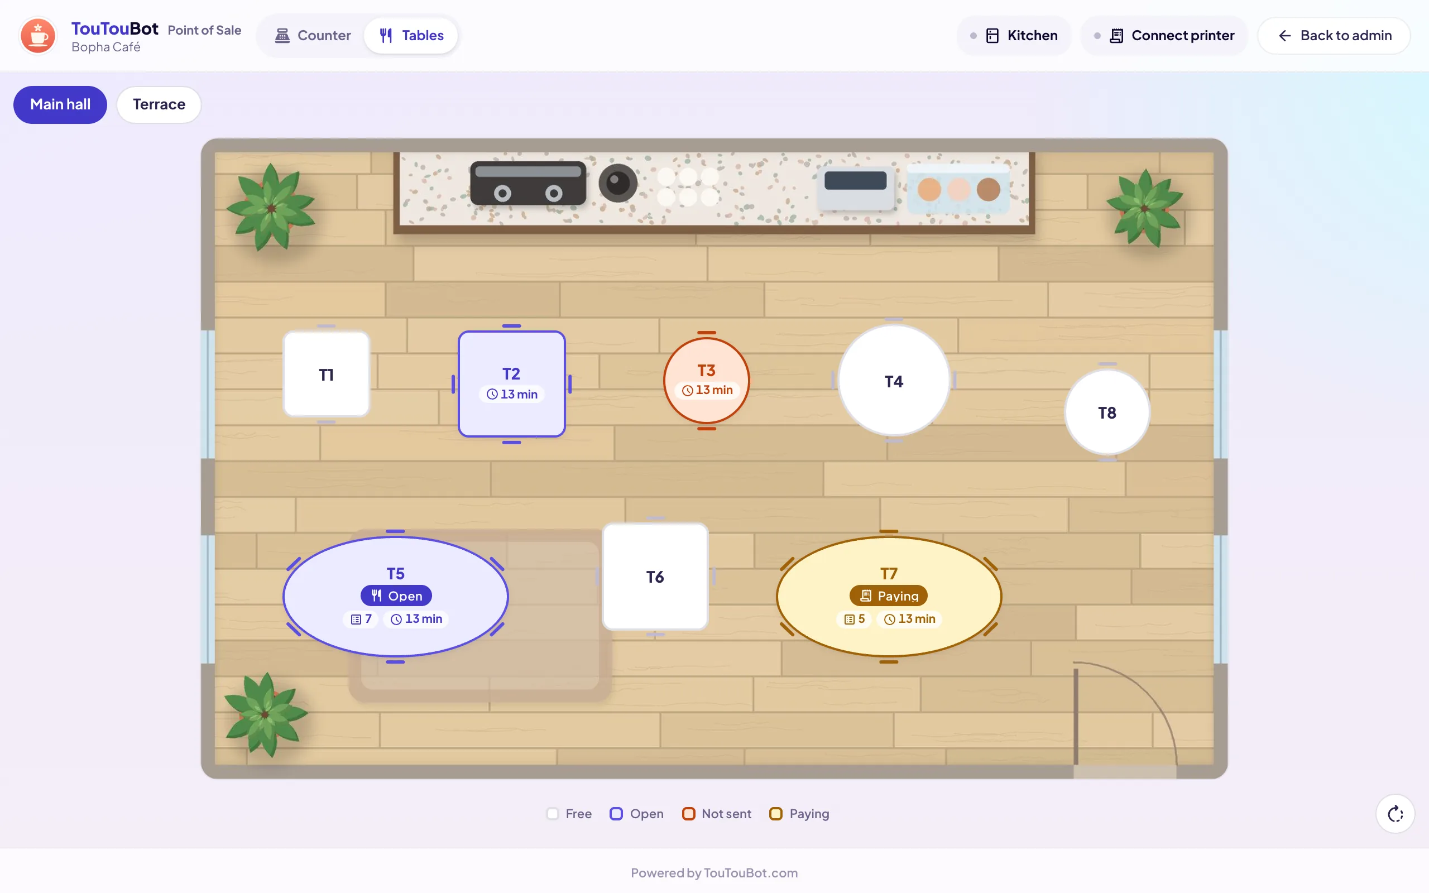Open the paying table T7
Image resolution: width=1429 pixels, height=893 pixels.
coord(889,596)
